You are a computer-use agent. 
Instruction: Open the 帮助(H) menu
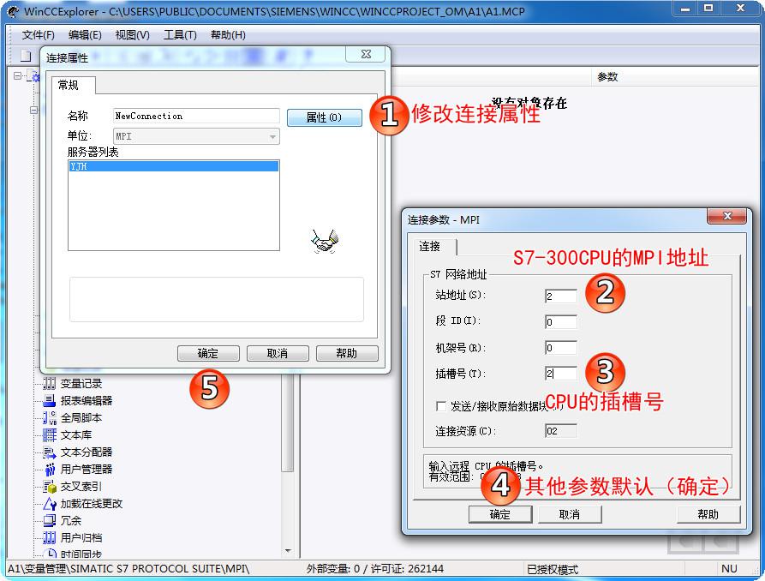(228, 35)
